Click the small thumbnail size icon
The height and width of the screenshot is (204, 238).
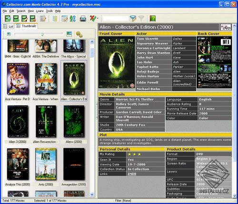(x=9, y=34)
